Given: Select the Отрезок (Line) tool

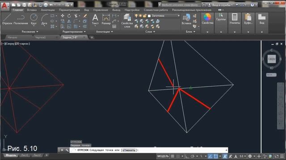Looking at the screenshot, I should 7,19.
